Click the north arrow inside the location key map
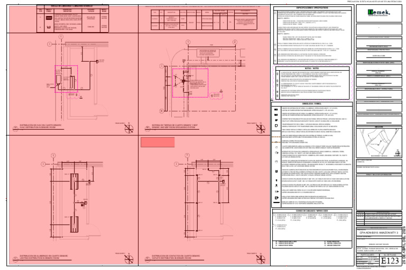The width and height of the screenshot is (406, 270). (x=398, y=154)
